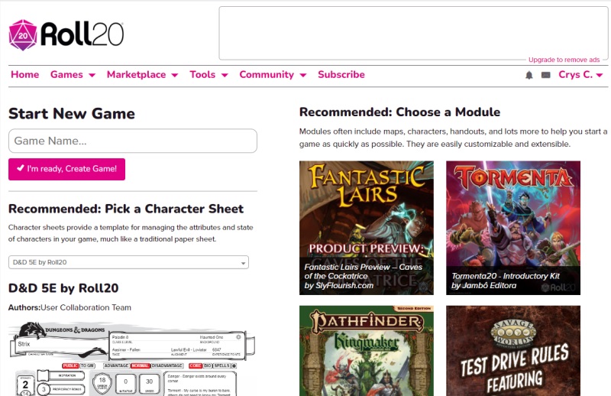This screenshot has height=396, width=611.
Task: Go to the Home page
Action: (25, 74)
